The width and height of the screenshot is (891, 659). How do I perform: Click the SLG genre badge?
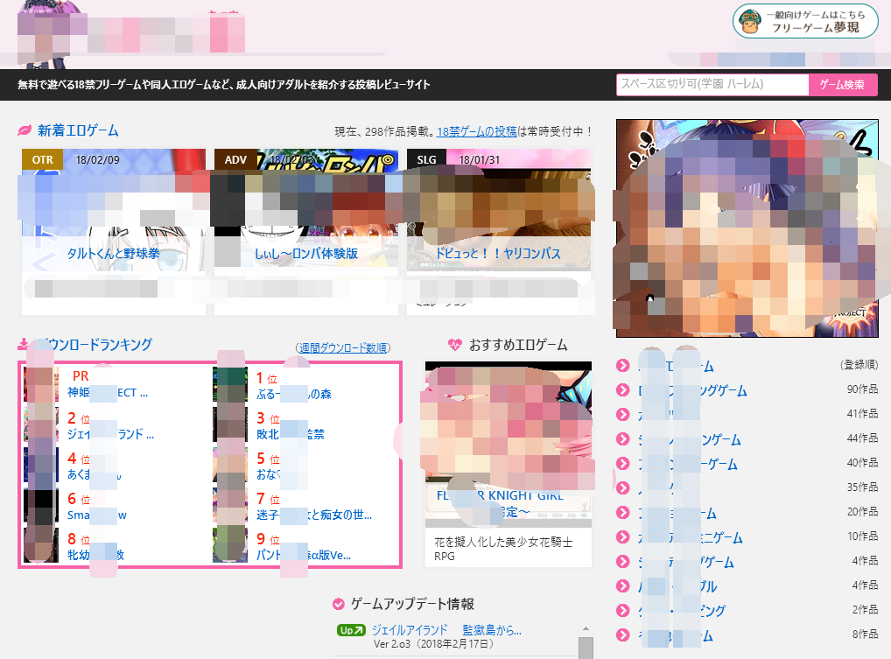pos(427,159)
